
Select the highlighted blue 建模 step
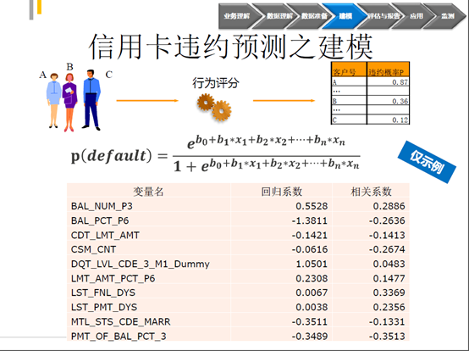(x=345, y=16)
